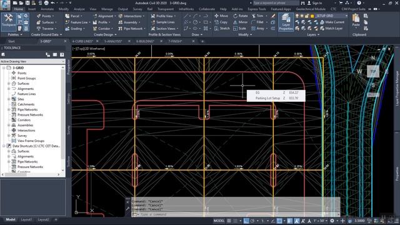
Task: Toggle ortho mode in status bar
Action: tap(246, 221)
